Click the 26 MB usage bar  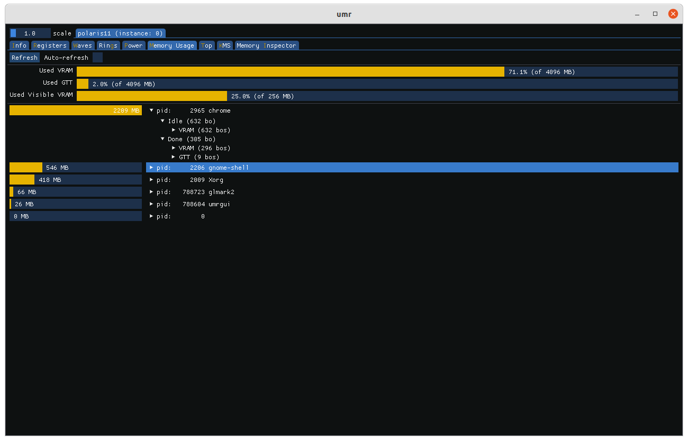click(x=76, y=204)
